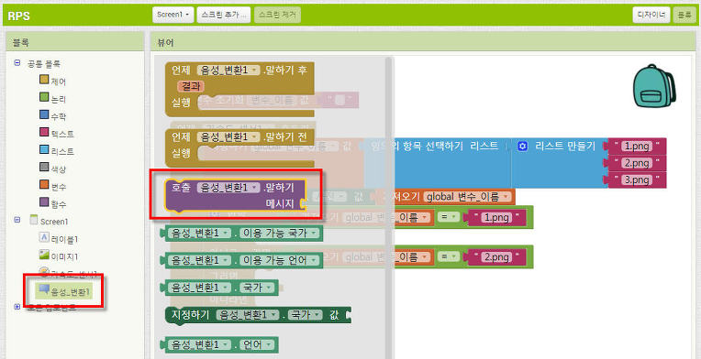Click the 스크린 제거 button
Viewport: 701px width, 359px height.
pos(278,15)
